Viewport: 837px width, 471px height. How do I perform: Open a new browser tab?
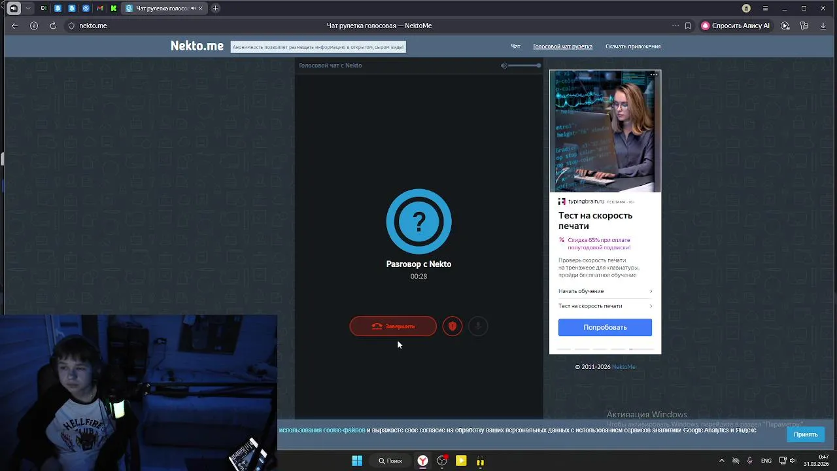[215, 9]
